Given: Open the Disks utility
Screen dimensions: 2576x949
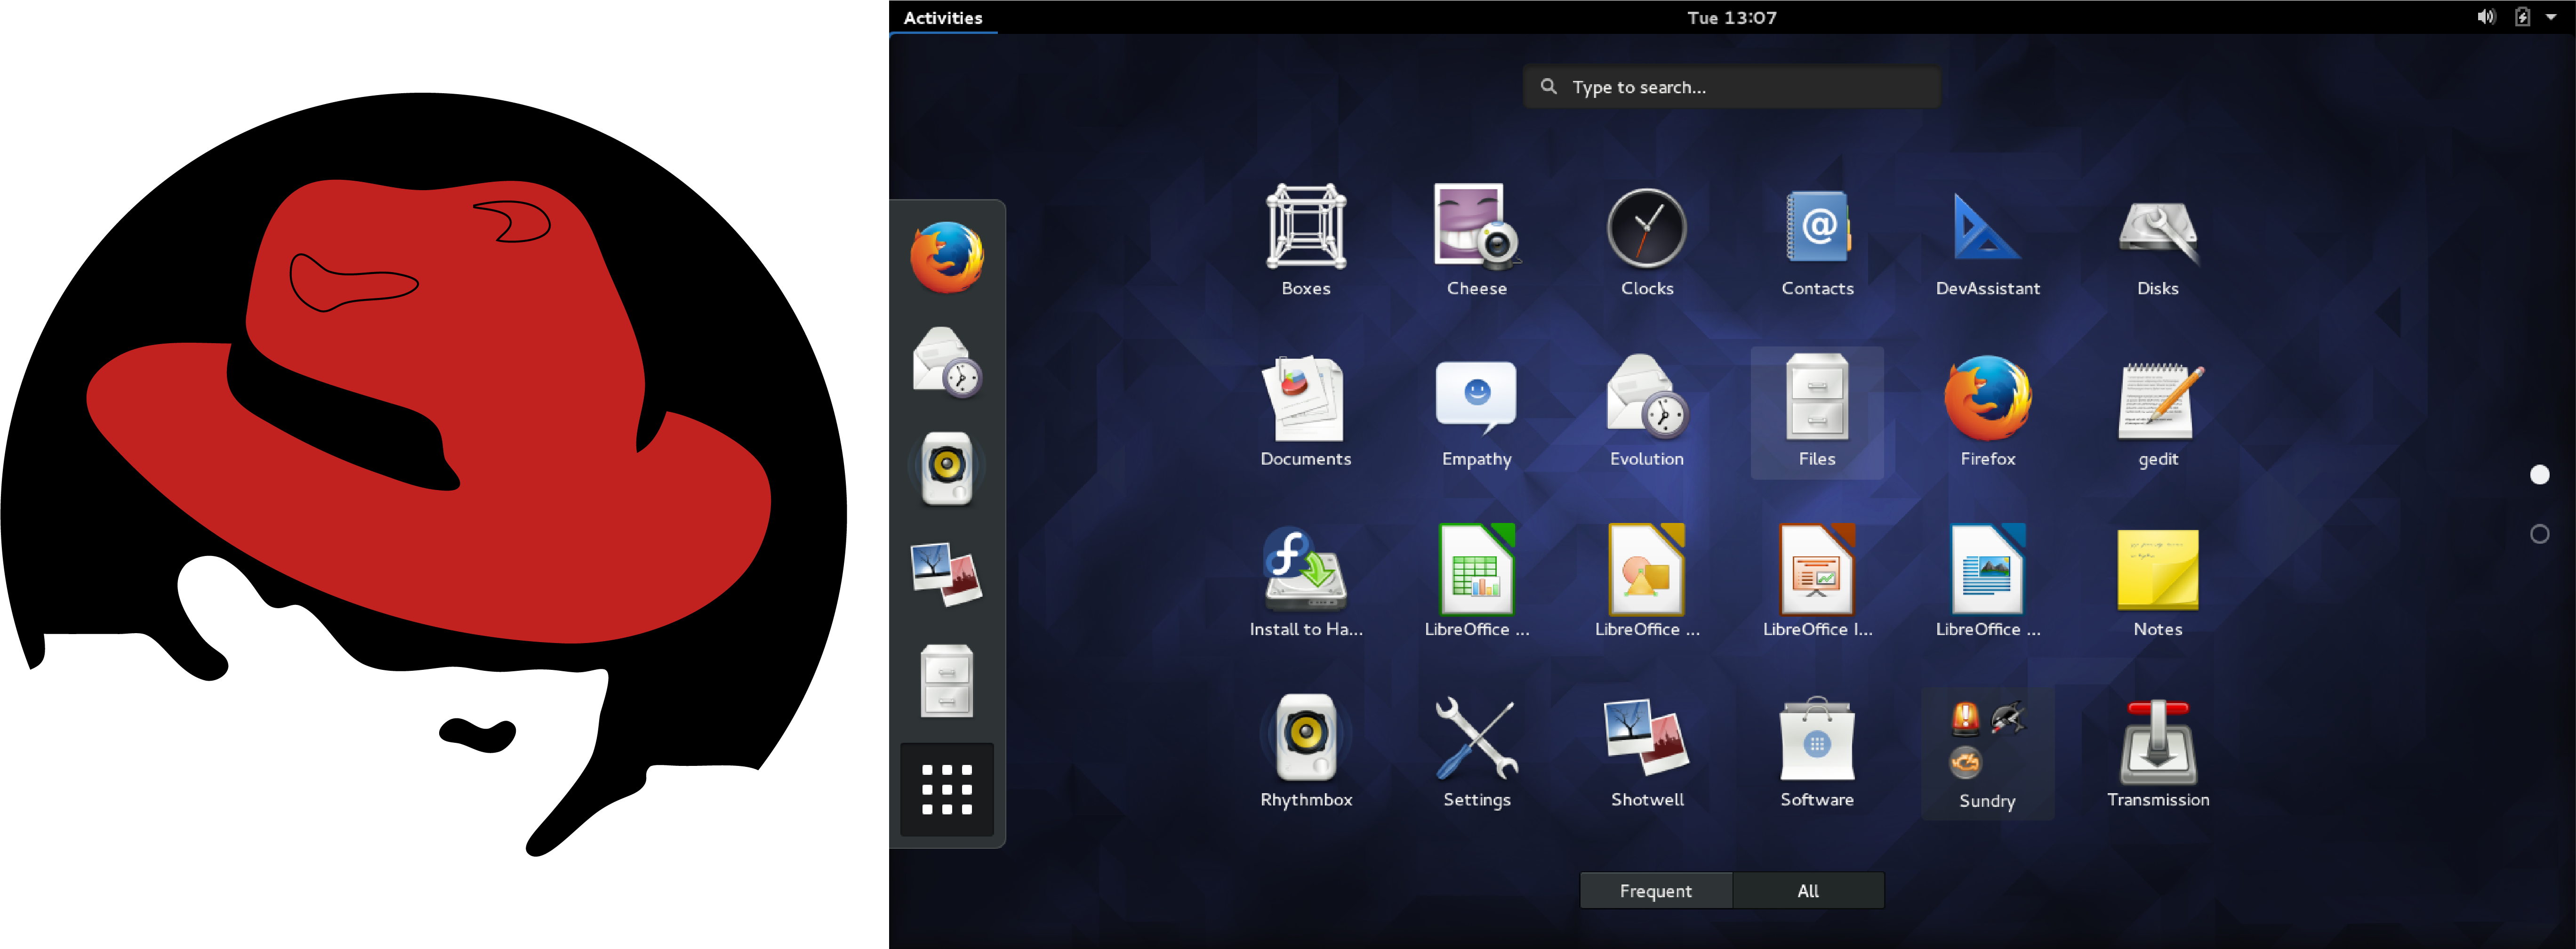Looking at the screenshot, I should tap(2157, 241).
